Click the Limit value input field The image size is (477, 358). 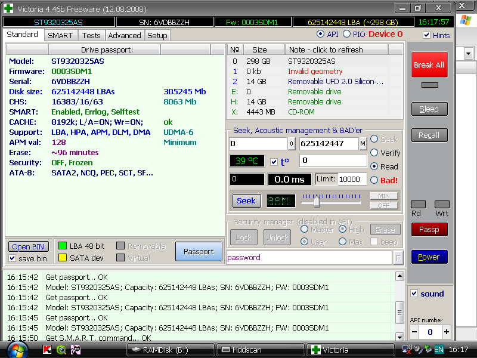(353, 179)
